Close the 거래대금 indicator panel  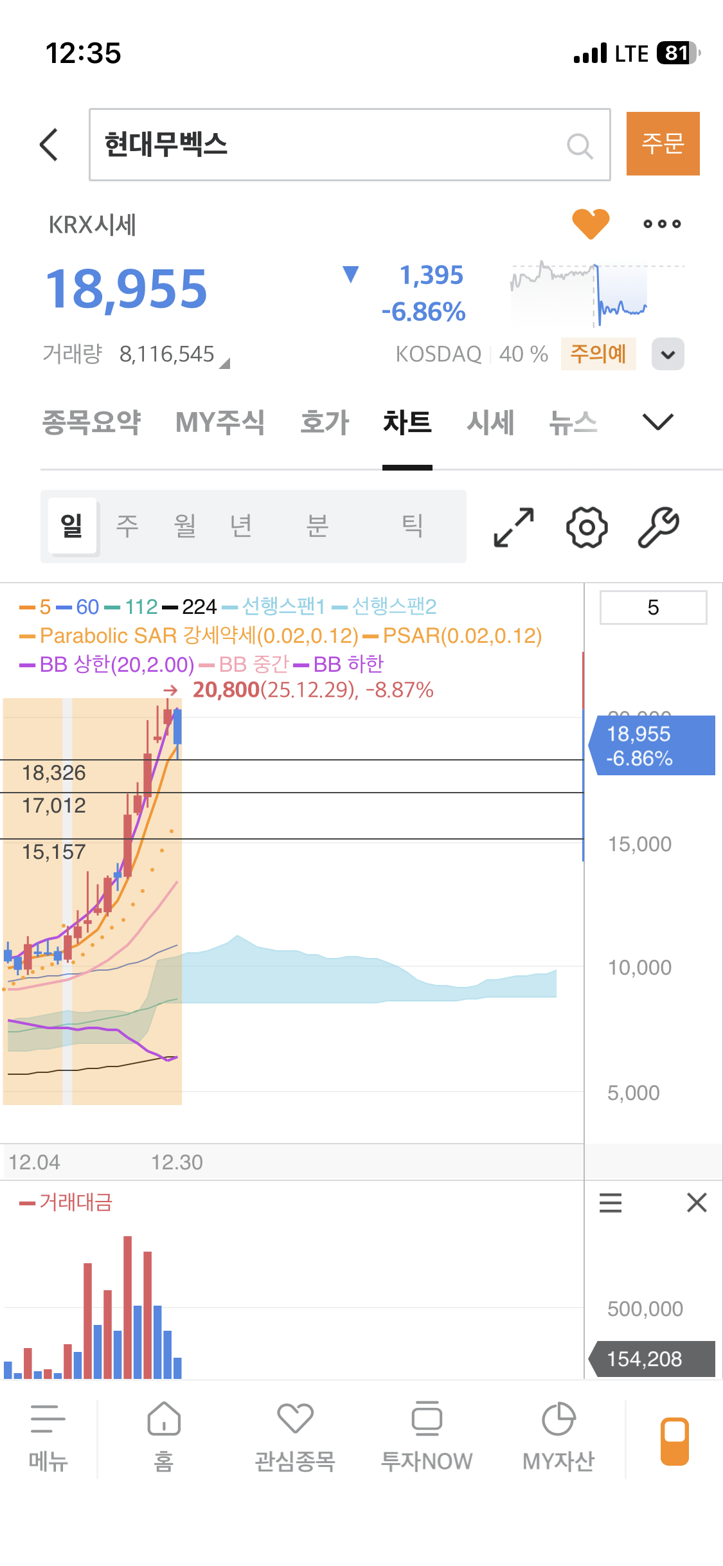[x=697, y=1202]
